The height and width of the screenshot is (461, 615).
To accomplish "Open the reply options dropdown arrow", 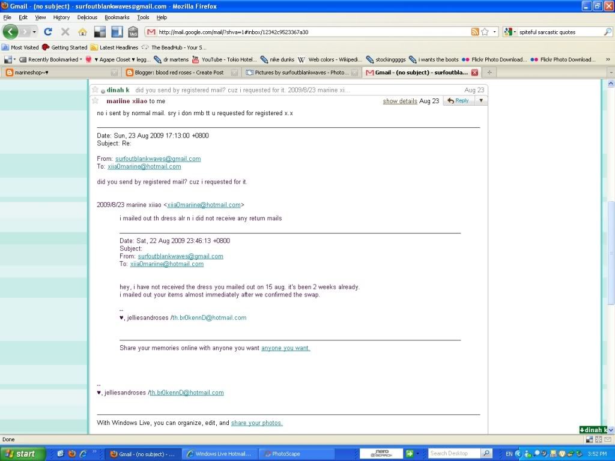I will tap(480, 101).
